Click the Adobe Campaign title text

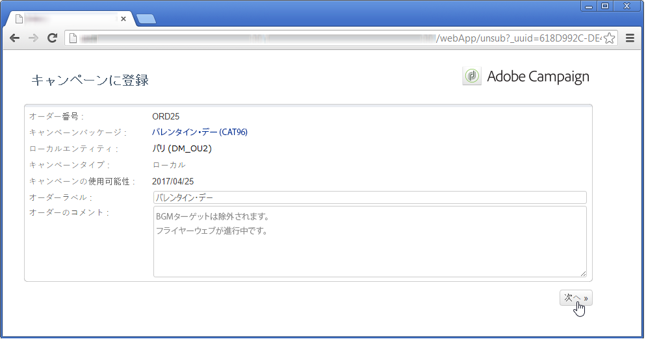click(x=538, y=77)
